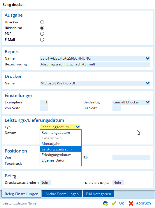Expand the Drucker Name printer dropdown
This screenshot has width=155, height=208.
click(x=147, y=83)
